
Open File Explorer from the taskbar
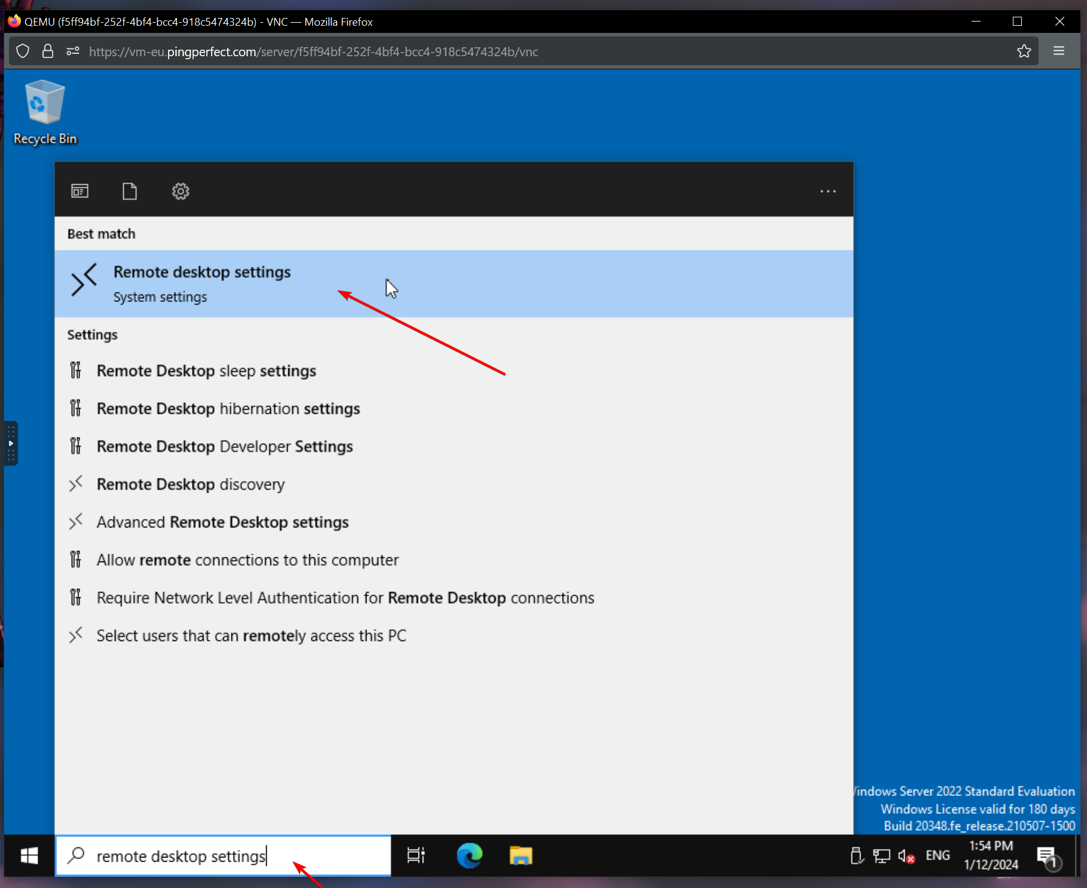point(521,856)
